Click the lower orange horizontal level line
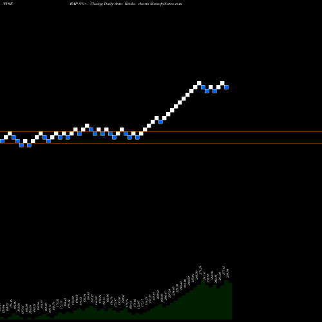Screen dimensions: 322x322 161,143
